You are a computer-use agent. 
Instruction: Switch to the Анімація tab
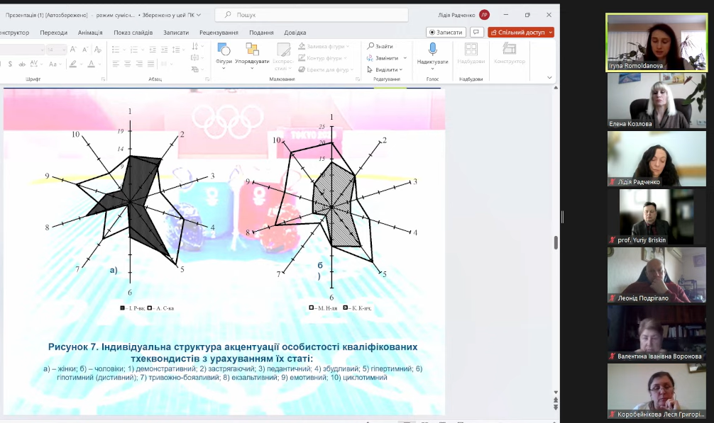point(90,33)
